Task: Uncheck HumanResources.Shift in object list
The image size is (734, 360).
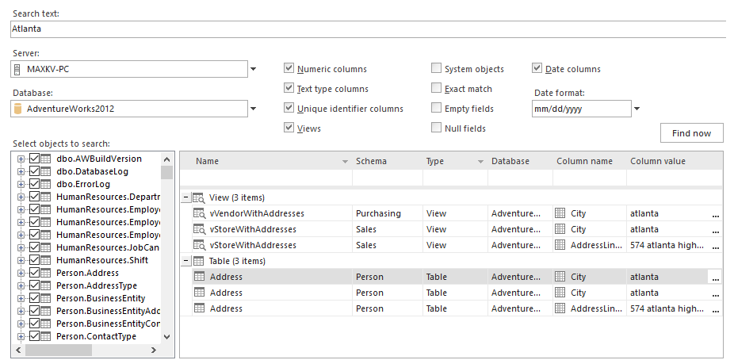Action: click(x=34, y=260)
